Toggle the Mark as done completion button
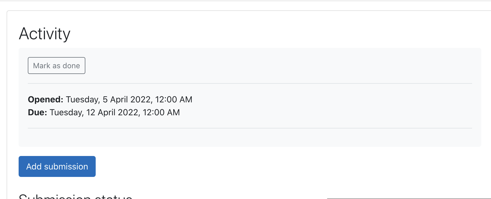 (56, 65)
